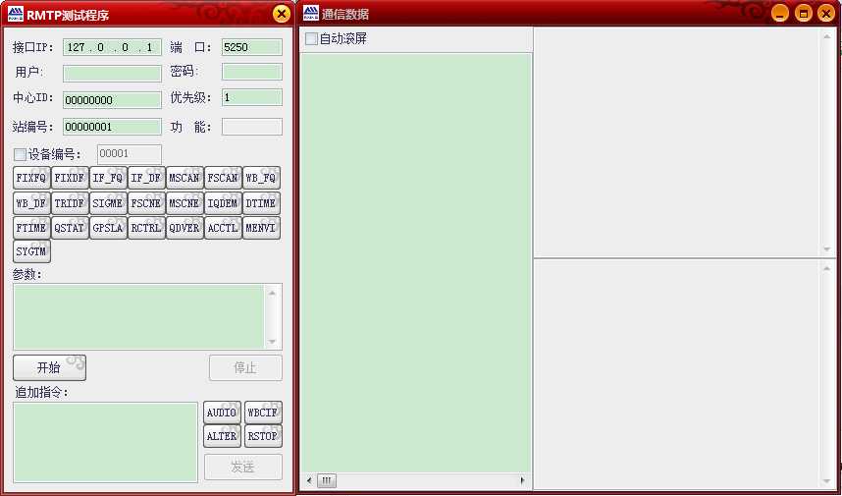Choose the FTIME function button

pos(31,228)
